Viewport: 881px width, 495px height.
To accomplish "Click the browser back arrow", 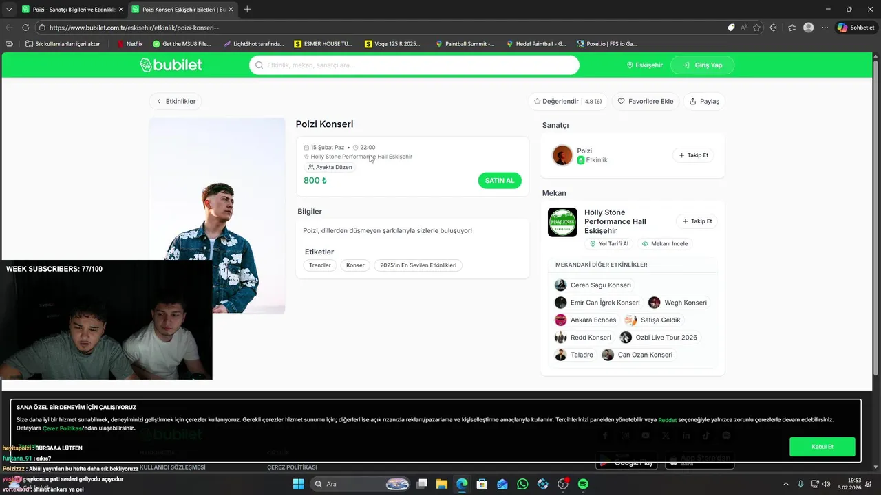I will (x=9, y=27).
